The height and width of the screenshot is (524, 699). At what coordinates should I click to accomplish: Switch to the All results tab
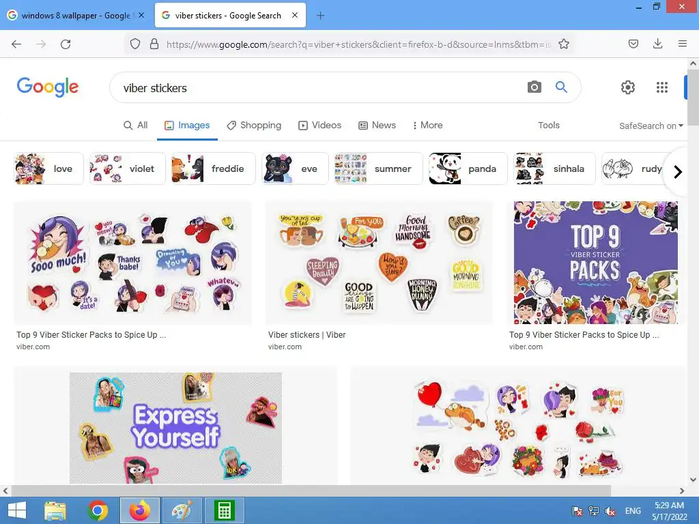pyautogui.click(x=136, y=126)
